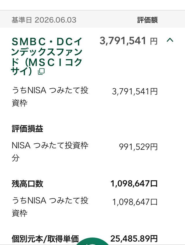
Task: Tap the gray header bar
Action: (92, 19)
